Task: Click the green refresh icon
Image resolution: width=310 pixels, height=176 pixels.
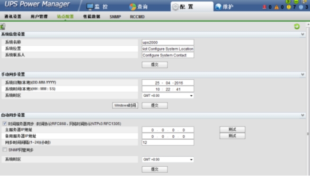Action: (x=297, y=26)
